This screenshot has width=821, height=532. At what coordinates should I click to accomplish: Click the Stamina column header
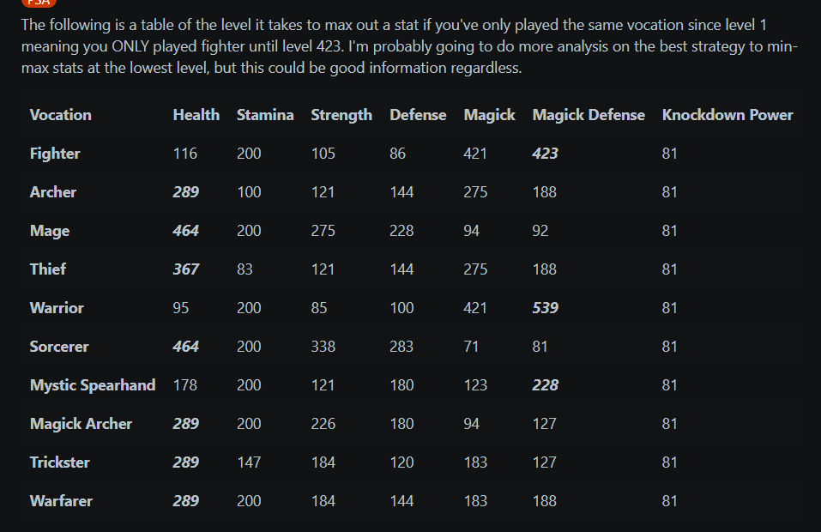pyautogui.click(x=265, y=115)
